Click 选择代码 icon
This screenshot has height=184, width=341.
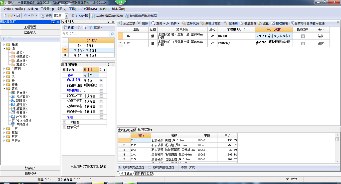tap(183, 23)
